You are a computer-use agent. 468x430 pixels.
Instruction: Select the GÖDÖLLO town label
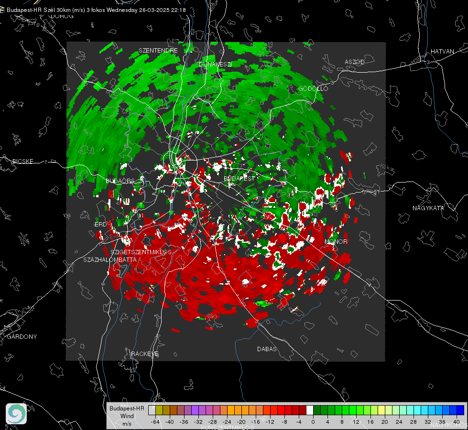coord(313,88)
